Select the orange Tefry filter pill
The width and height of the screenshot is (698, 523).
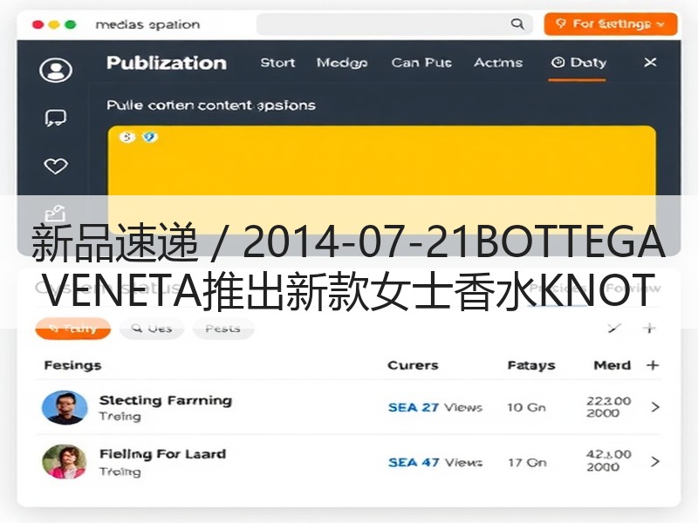(73, 329)
